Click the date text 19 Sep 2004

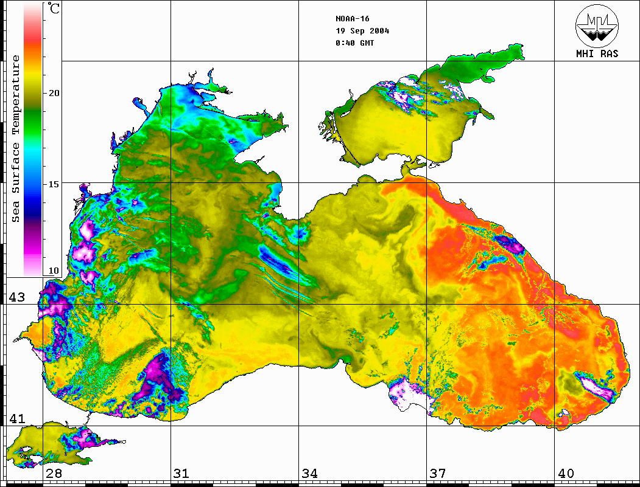click(362, 31)
